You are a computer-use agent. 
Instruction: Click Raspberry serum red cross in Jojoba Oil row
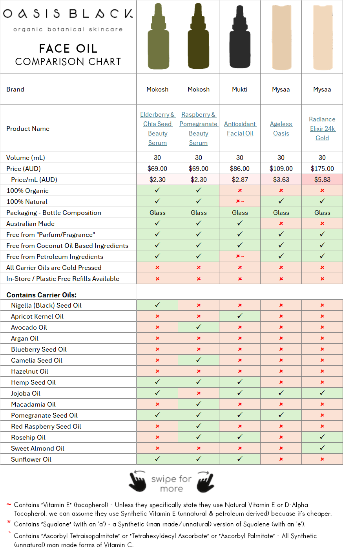click(x=199, y=393)
